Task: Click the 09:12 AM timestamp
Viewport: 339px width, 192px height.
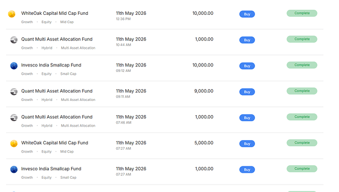Action: (x=123, y=70)
